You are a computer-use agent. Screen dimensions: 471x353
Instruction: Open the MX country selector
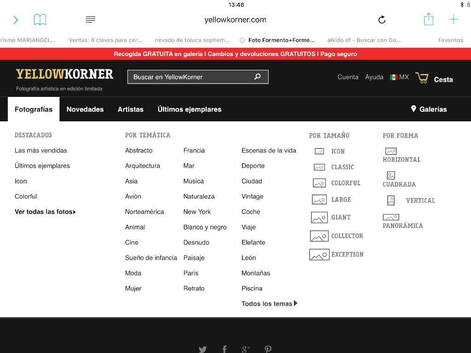click(399, 77)
